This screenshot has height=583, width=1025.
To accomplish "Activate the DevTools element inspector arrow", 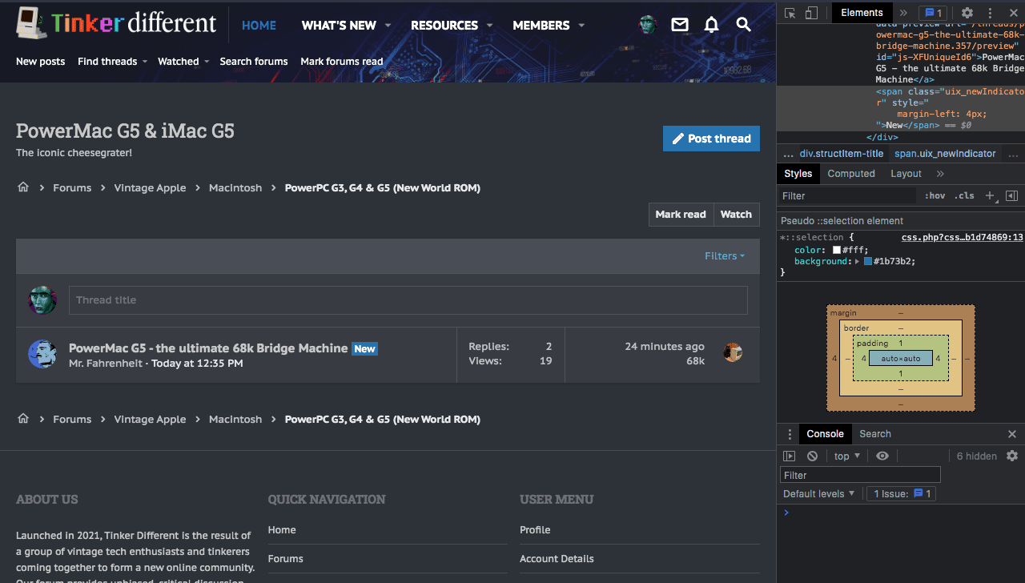I will [x=790, y=13].
